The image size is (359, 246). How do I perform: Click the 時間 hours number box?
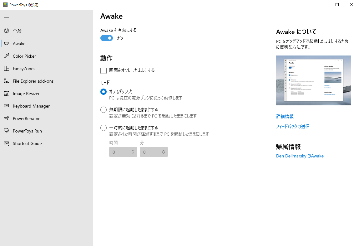tap(123, 152)
